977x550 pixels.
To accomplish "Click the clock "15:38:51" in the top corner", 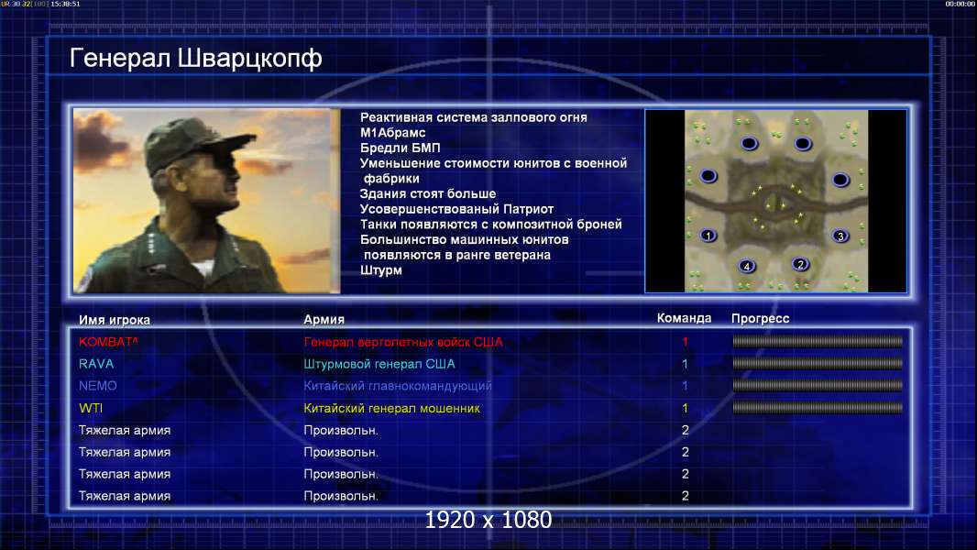I will tap(65, 4).
